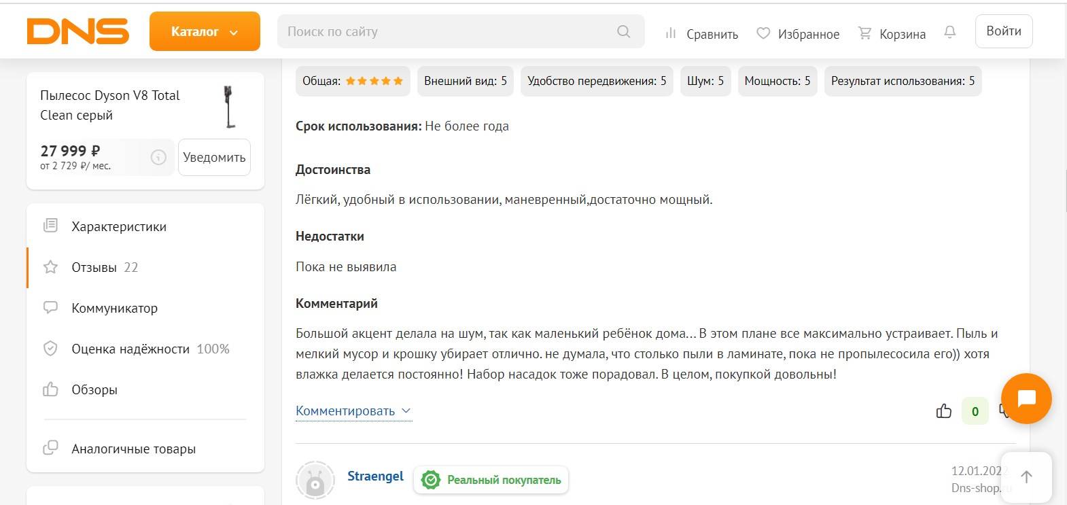Click the price info icon
Screen dimensions: 1067x505
point(158,157)
